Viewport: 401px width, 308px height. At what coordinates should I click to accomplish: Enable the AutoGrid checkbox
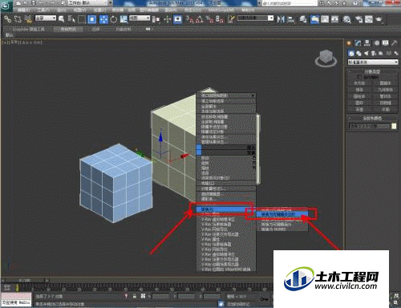(x=359, y=77)
